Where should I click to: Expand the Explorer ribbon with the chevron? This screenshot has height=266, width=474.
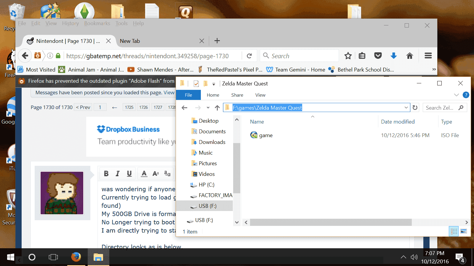(x=456, y=95)
